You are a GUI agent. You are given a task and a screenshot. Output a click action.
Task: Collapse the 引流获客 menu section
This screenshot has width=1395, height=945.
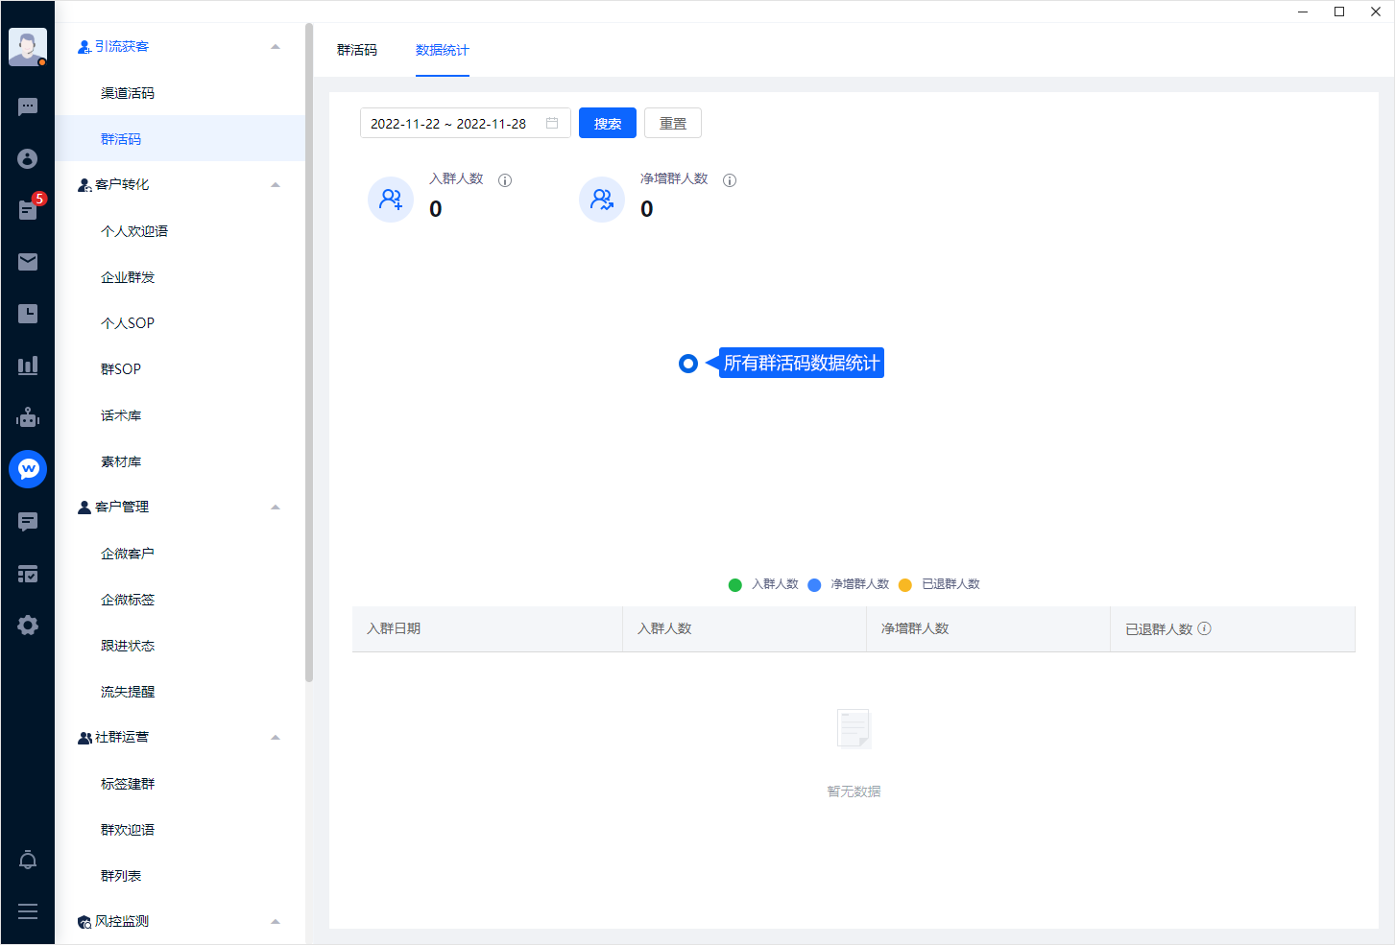(x=276, y=47)
